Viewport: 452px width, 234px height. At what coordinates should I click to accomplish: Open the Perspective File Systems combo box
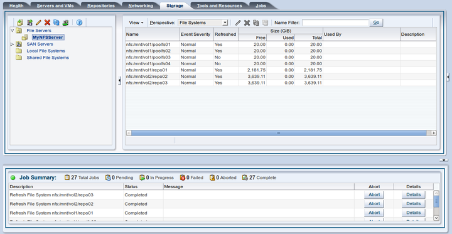[203, 23]
